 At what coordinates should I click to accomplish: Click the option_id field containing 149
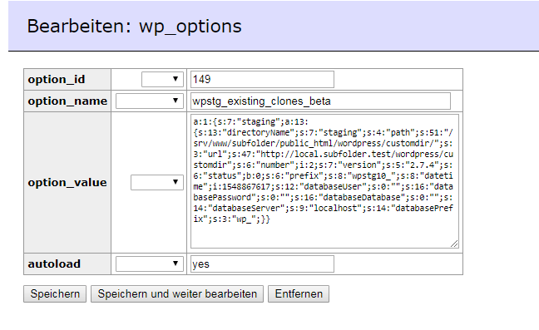tap(262, 79)
